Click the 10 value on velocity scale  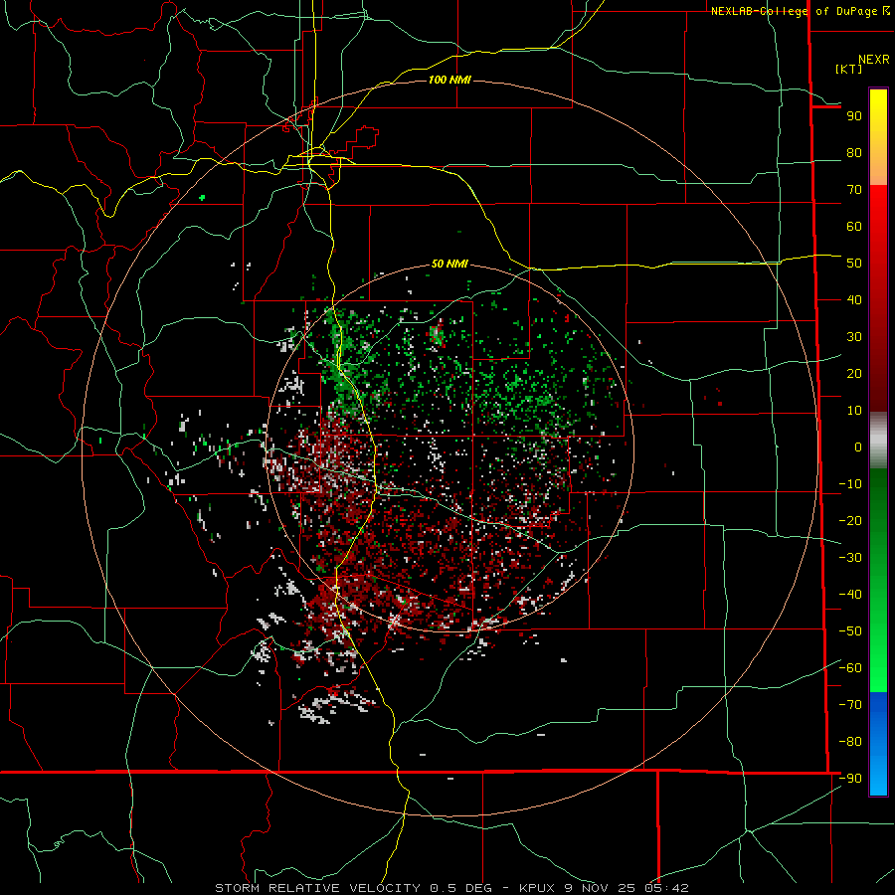pos(854,411)
